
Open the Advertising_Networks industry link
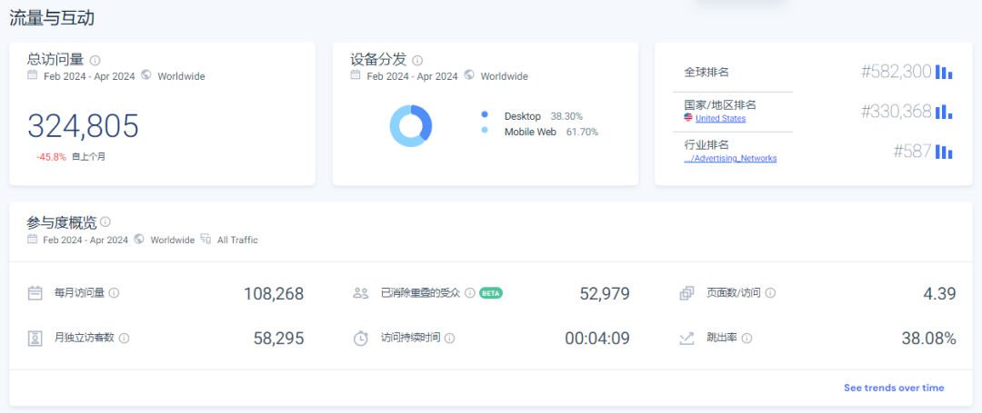click(730, 159)
